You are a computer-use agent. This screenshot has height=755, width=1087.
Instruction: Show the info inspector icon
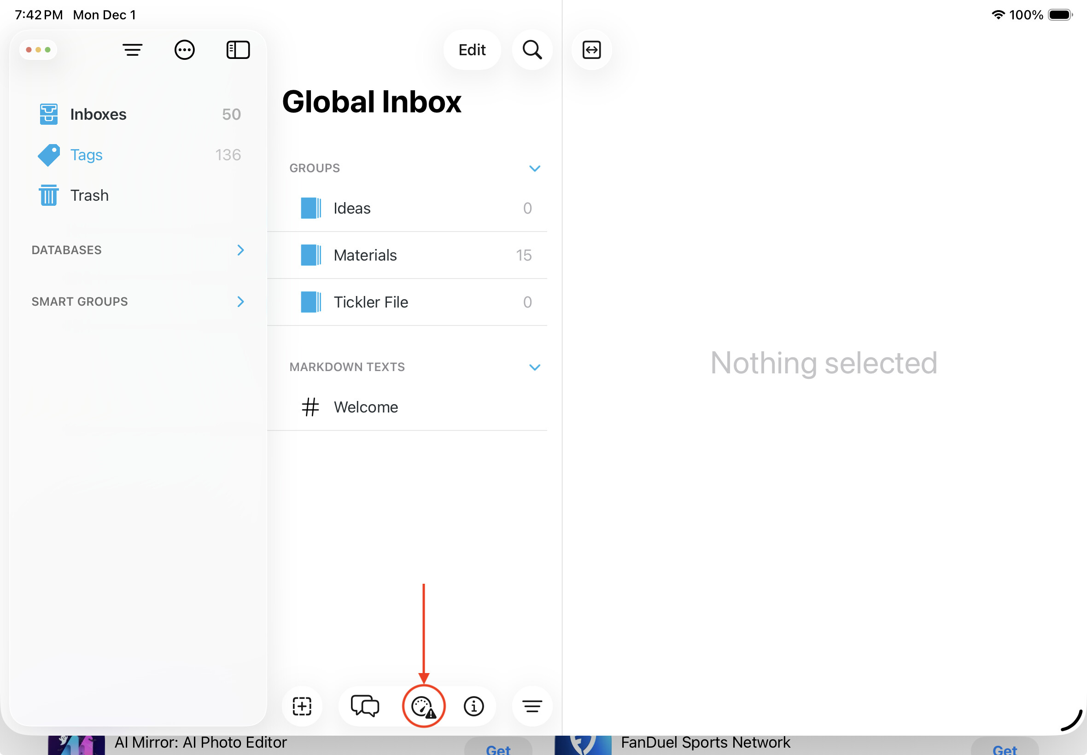pyautogui.click(x=473, y=706)
